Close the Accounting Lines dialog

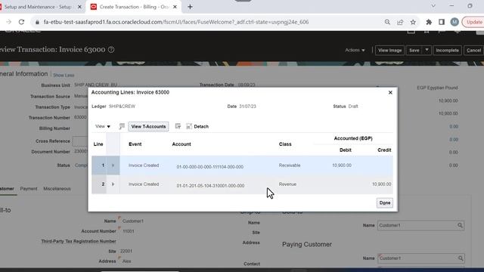click(390, 92)
